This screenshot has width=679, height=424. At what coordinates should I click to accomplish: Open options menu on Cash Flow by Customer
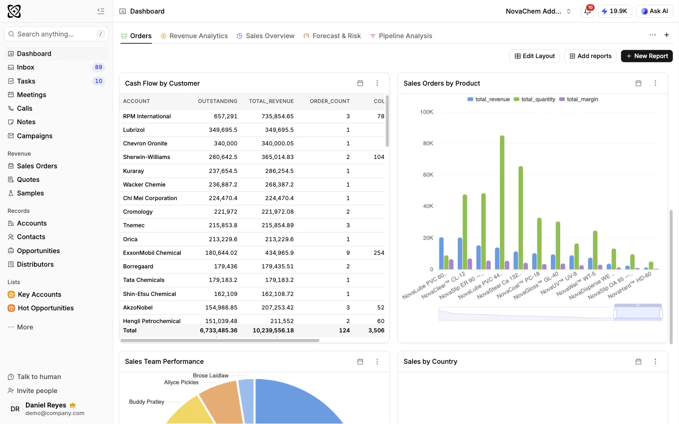click(x=377, y=84)
